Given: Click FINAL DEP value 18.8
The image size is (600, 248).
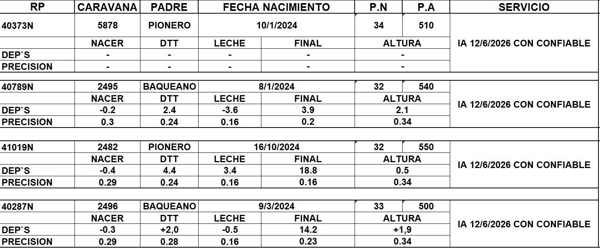Looking at the screenshot, I should [x=308, y=170].
